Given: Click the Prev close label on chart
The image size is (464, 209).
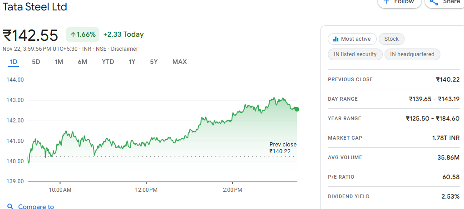Looking at the screenshot, I should click(282, 145).
